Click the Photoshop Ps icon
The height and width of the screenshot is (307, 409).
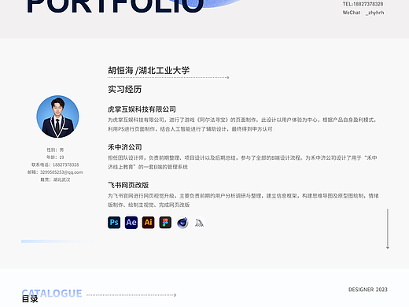click(x=114, y=223)
